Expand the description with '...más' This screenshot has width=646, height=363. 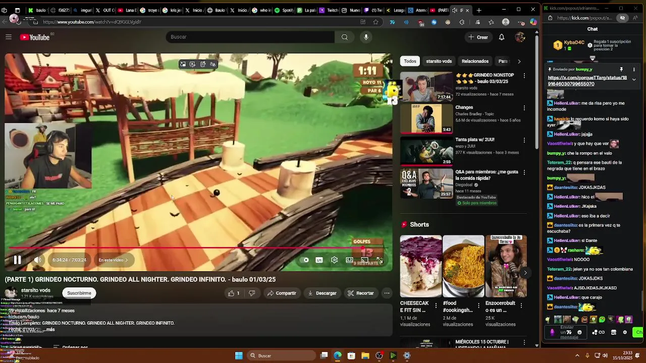(49, 329)
